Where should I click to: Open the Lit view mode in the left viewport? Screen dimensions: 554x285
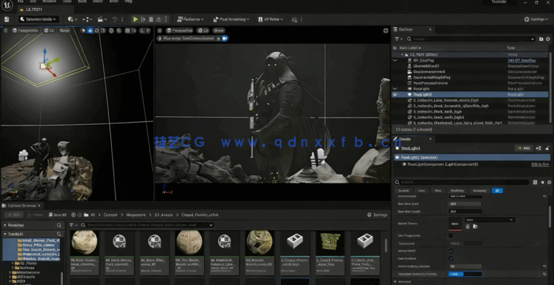50,31
